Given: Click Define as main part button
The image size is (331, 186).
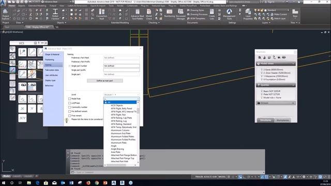Looking at the screenshot, I should tap(104, 81).
